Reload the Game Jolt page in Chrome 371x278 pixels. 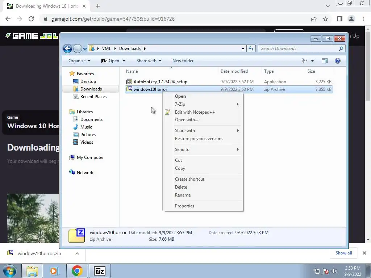pyautogui.click(x=31, y=19)
